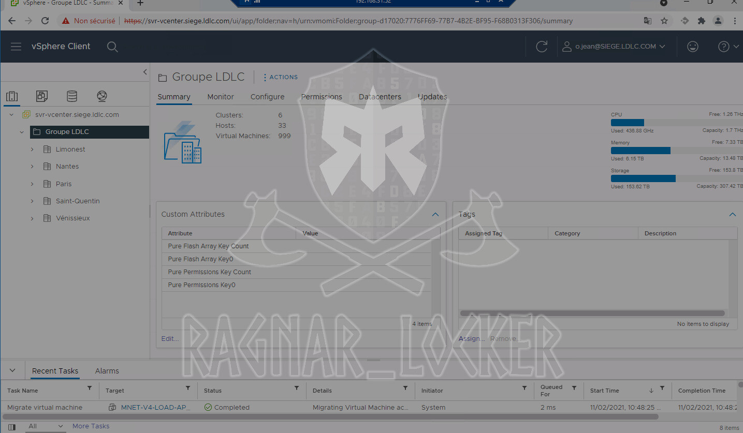Filter the Task Name column
This screenshot has height=433, width=743.
tap(90, 388)
